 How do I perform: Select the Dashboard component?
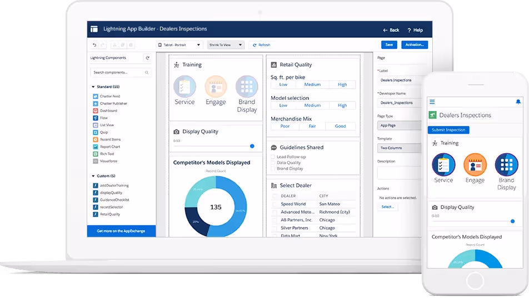coord(105,110)
